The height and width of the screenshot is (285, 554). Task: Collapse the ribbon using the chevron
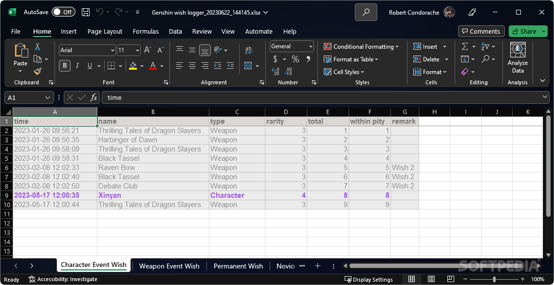(x=543, y=81)
